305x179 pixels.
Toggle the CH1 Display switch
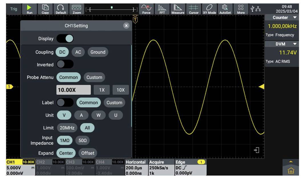point(65,39)
